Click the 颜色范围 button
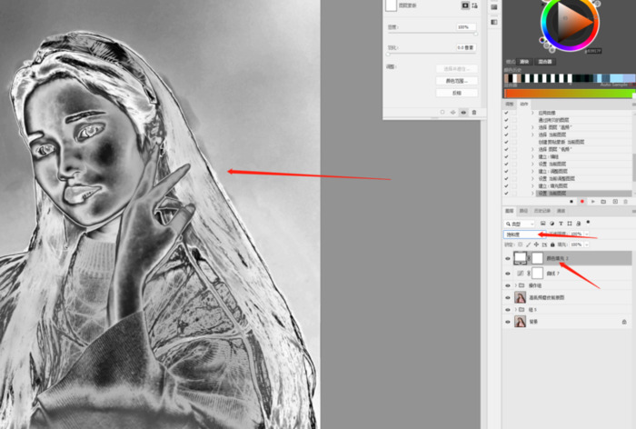The height and width of the screenshot is (429, 636). pyautogui.click(x=456, y=81)
